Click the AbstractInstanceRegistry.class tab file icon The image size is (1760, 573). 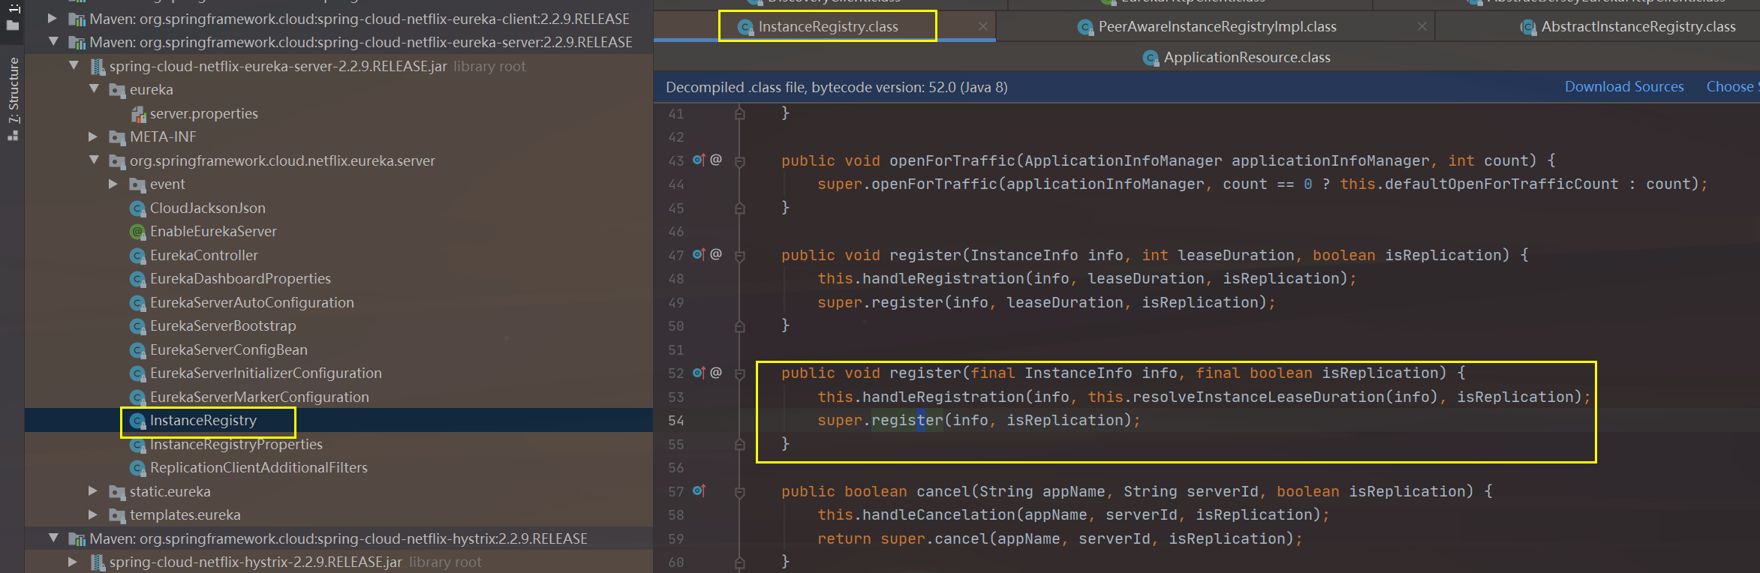click(1528, 28)
